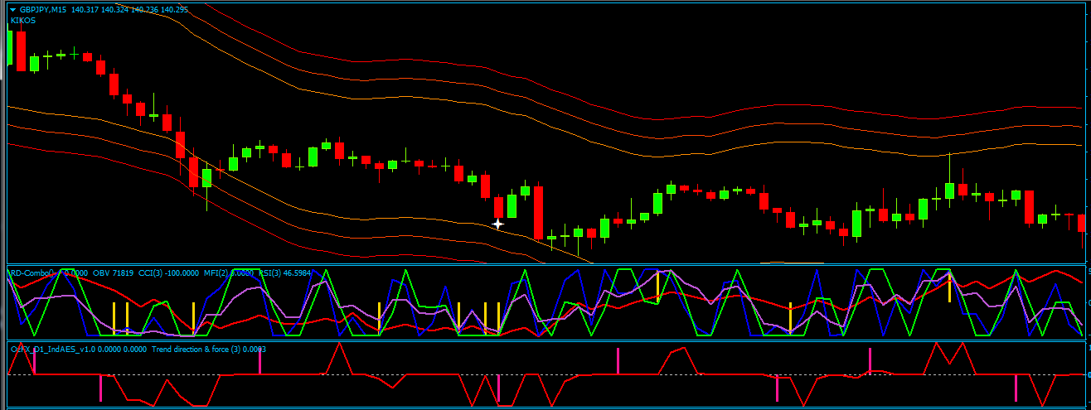
Task: Select the KIKOS indicator label
Action: 23,20
